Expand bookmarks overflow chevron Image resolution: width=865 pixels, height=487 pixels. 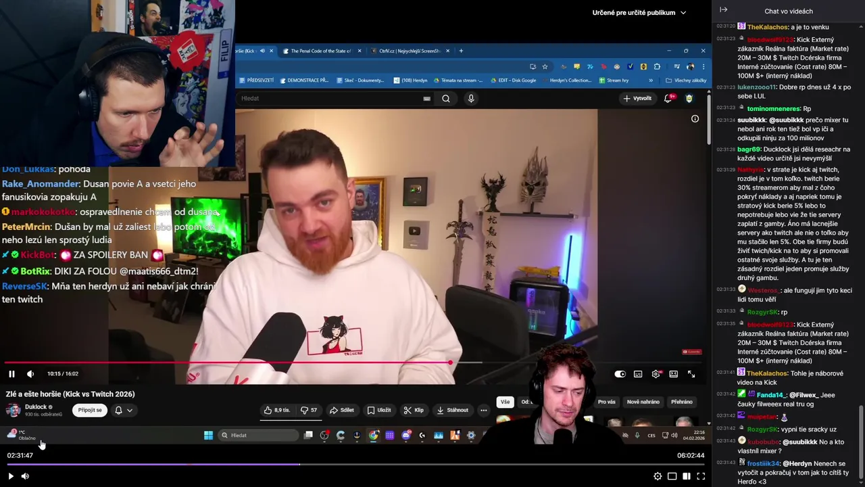651,80
